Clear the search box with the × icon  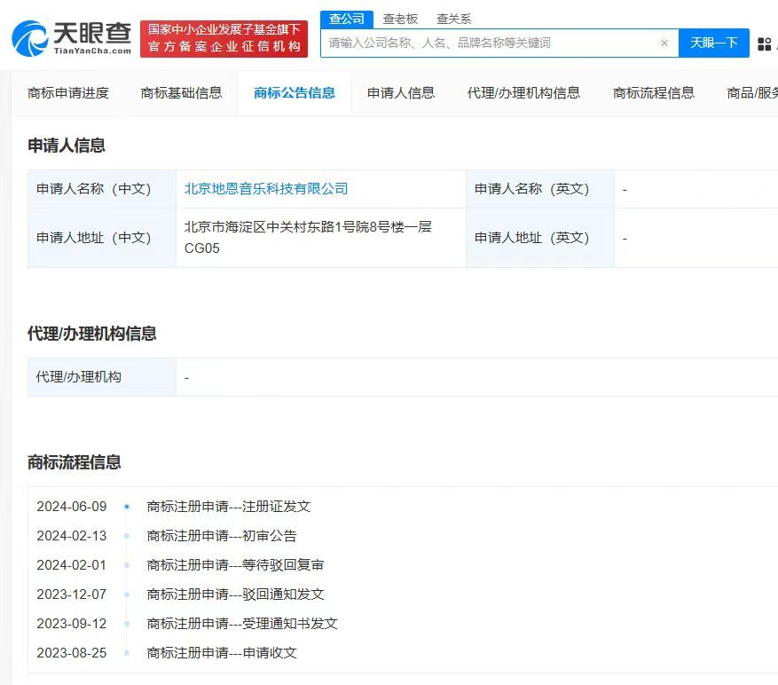664,43
